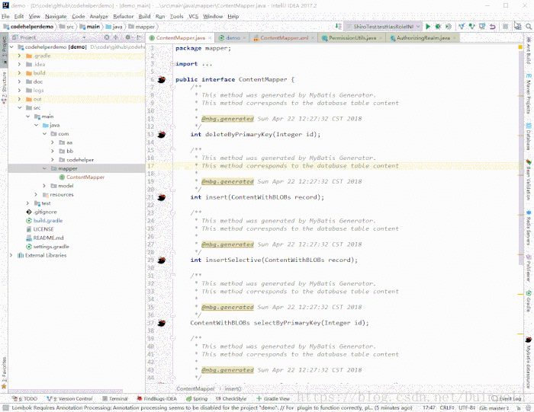Image resolution: width=534 pixels, height=412 pixels.
Task: Collapse the mapper package
Action: click(44, 168)
